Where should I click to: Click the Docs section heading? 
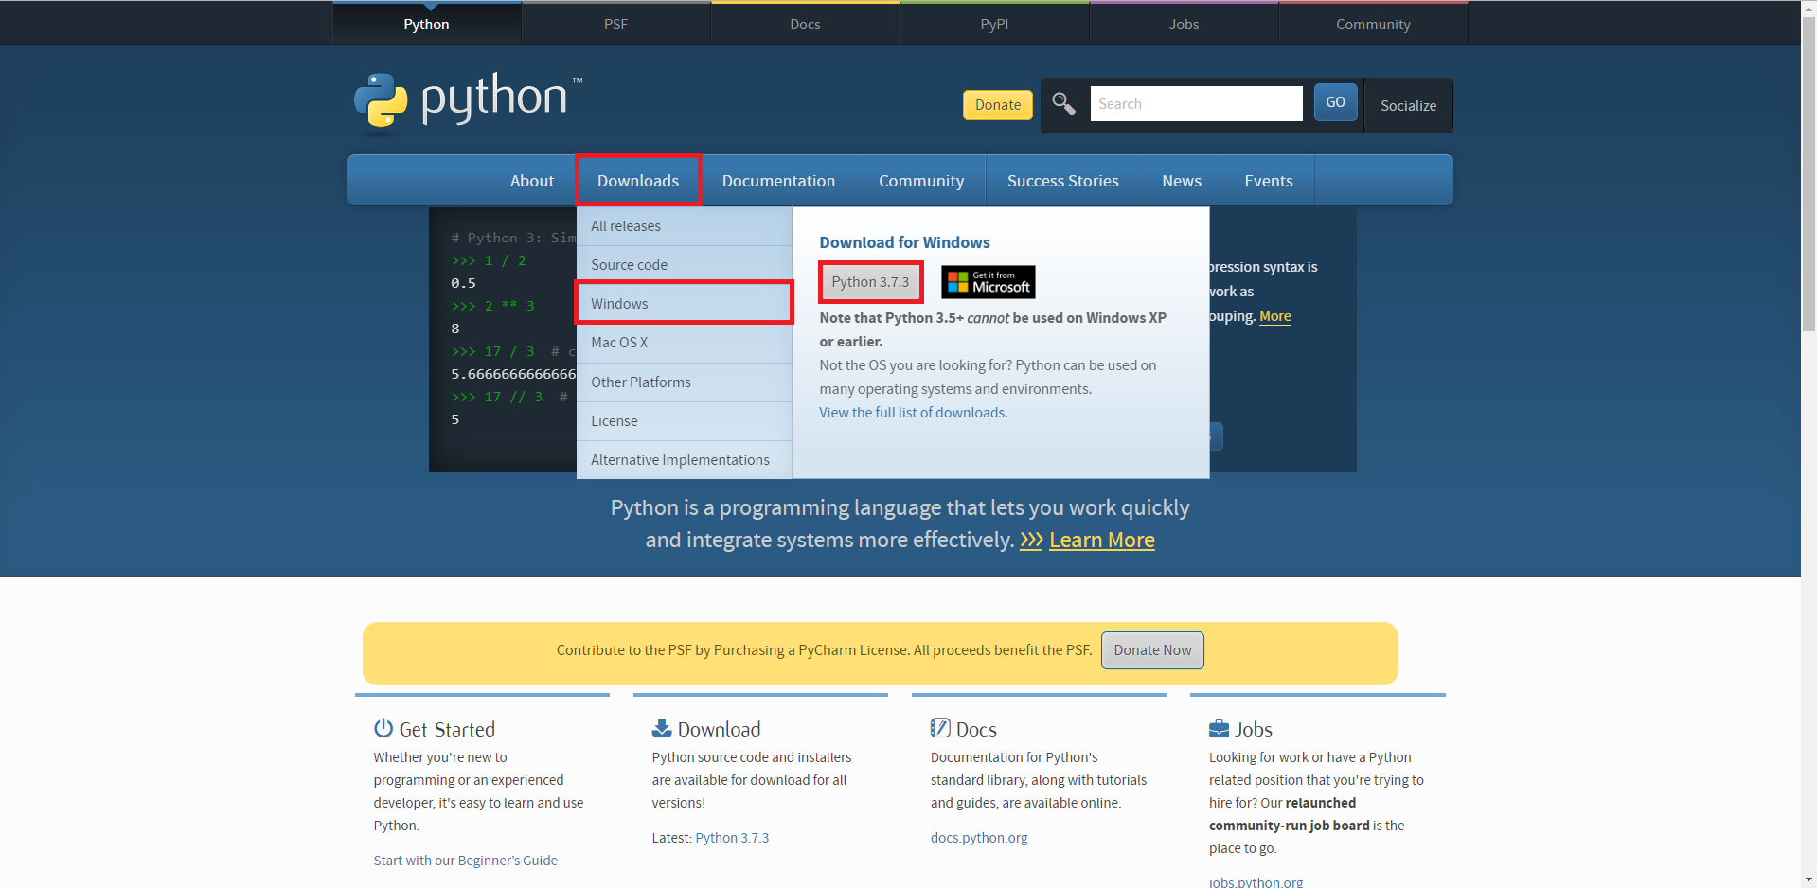[x=976, y=729]
